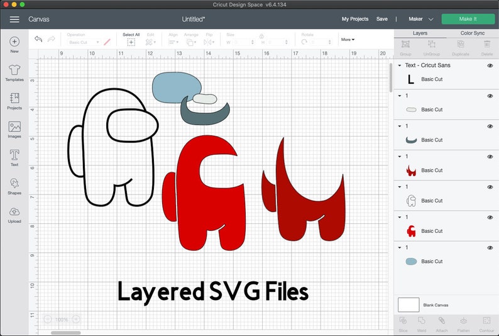Click the canvas horizontal scrollbar
499x336 pixels.
[x=66, y=333]
